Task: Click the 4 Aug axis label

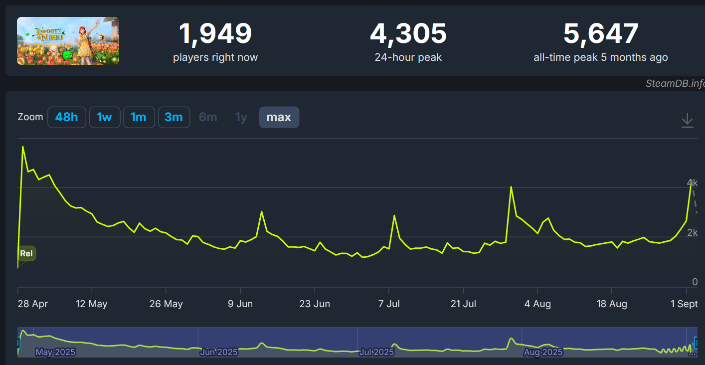Action: tap(537, 304)
